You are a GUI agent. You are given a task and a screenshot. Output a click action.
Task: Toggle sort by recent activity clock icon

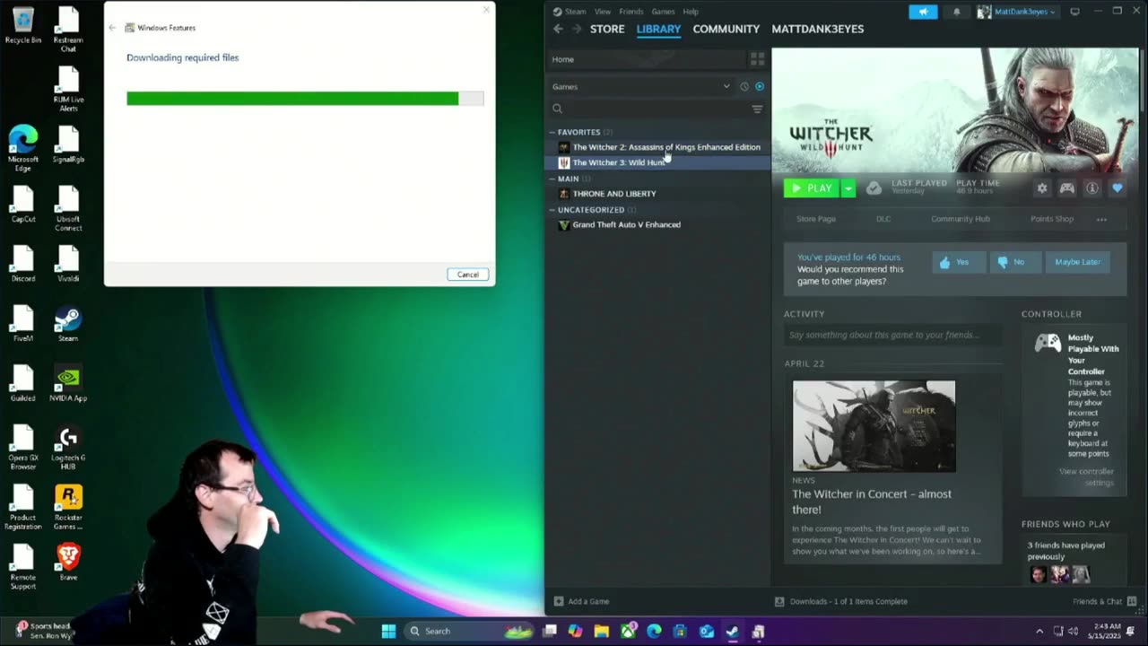(744, 87)
